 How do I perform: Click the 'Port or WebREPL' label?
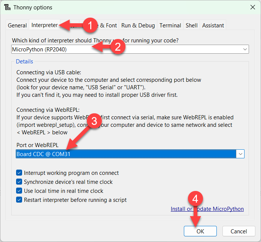tap(37, 145)
